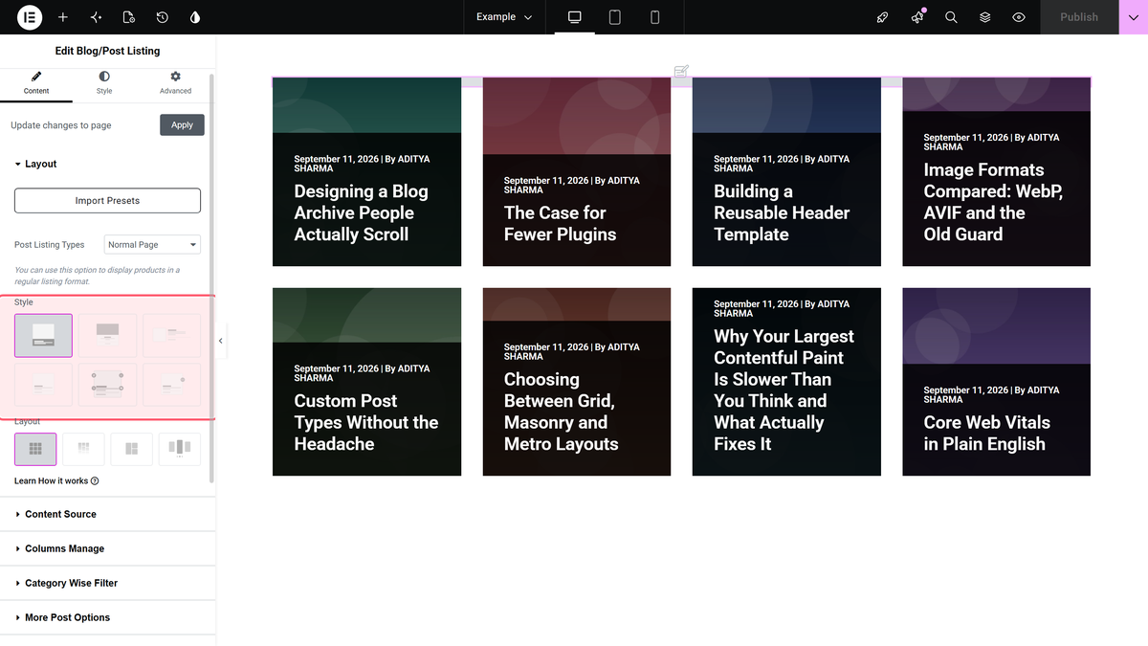Preview changes with the eye icon
Screen dimensions: 1148x646
1019,17
